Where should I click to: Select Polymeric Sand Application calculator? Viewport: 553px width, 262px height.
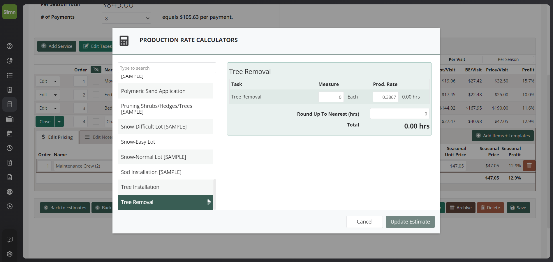(165, 91)
